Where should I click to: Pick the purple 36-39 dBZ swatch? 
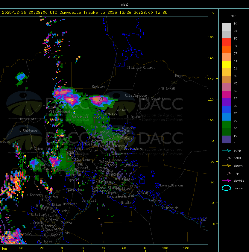(226, 102)
